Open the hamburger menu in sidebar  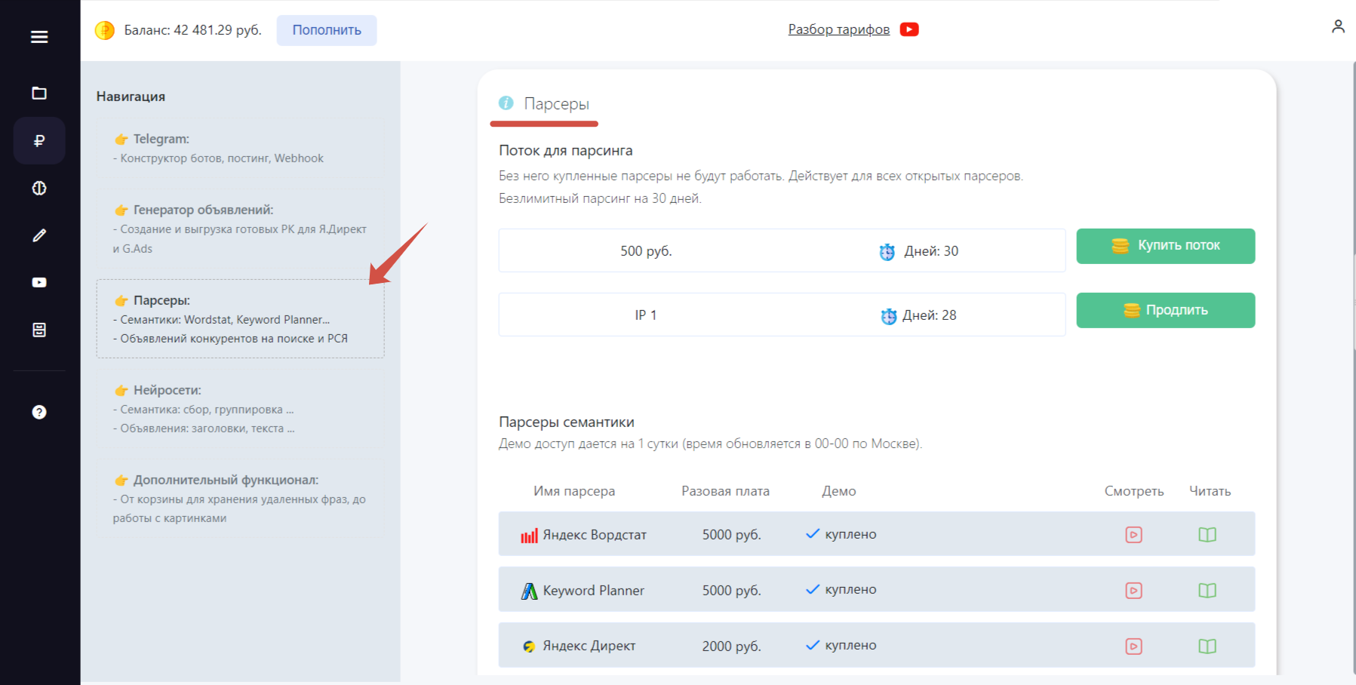click(x=39, y=37)
